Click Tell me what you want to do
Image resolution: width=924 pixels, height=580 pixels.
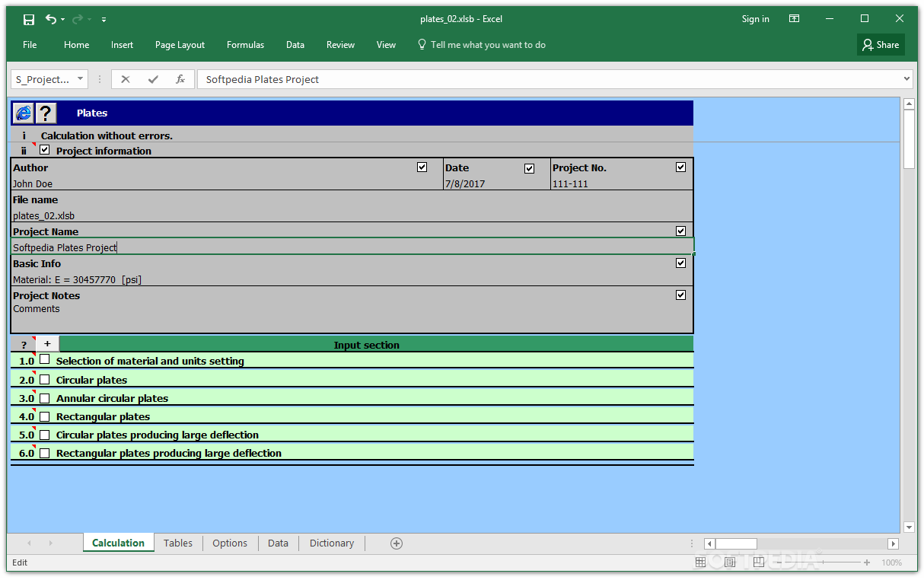tap(482, 45)
